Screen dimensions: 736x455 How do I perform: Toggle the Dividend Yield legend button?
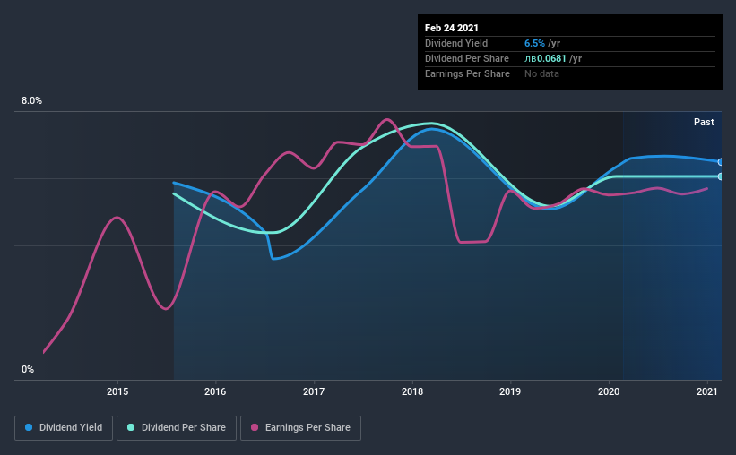(64, 428)
